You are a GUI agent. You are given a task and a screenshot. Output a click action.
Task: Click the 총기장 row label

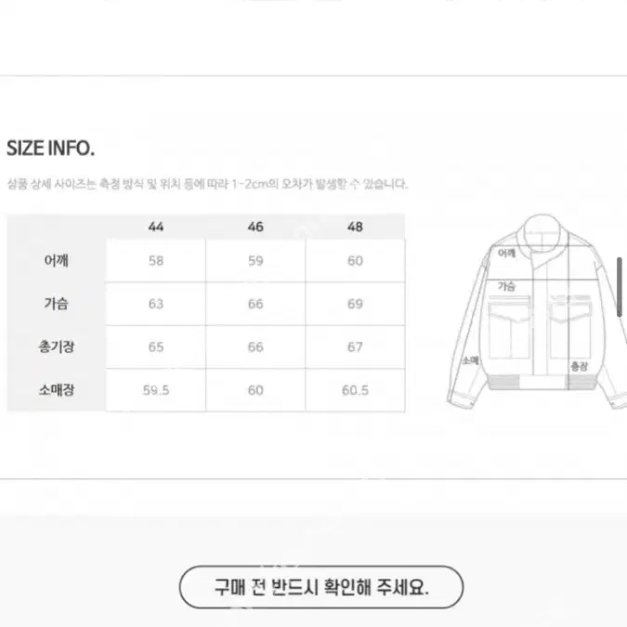pyautogui.click(x=56, y=346)
